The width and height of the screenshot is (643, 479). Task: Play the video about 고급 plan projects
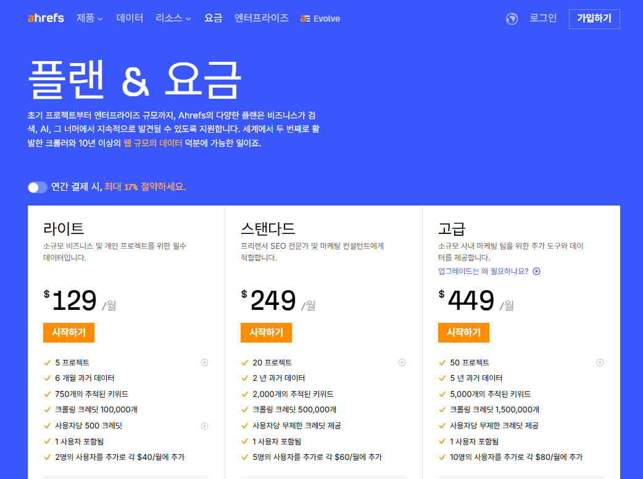[599, 363]
